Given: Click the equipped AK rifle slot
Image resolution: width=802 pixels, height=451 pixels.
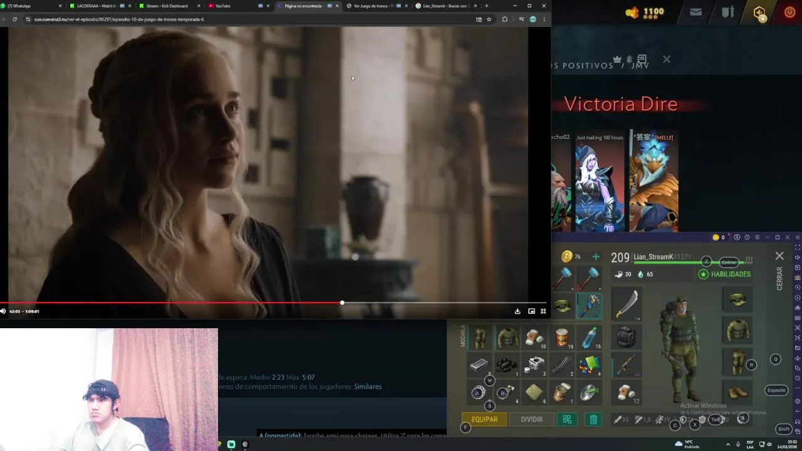Looking at the screenshot, I should point(626,365).
